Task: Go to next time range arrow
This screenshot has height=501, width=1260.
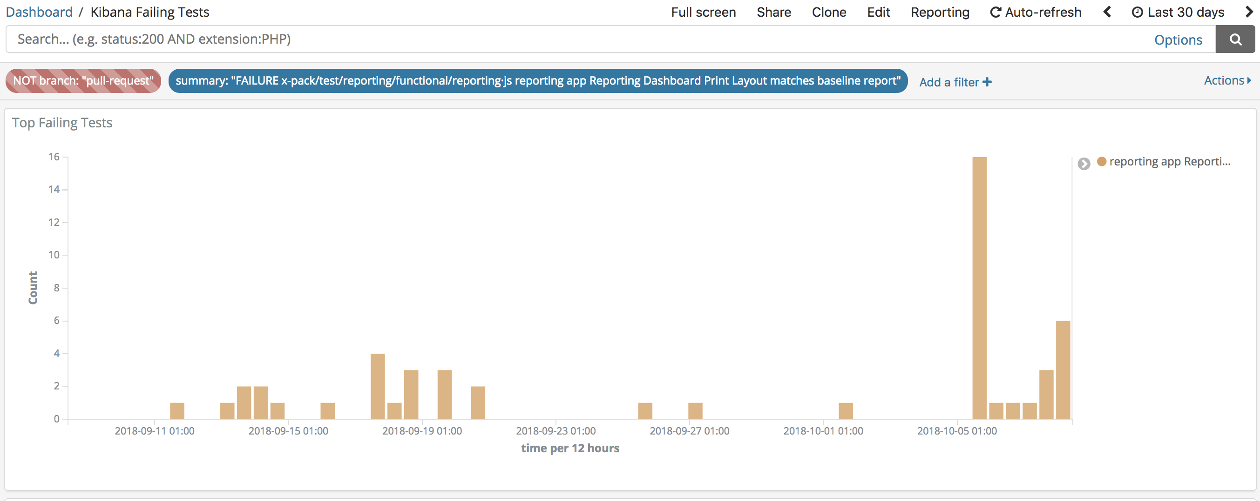Action: (1249, 12)
